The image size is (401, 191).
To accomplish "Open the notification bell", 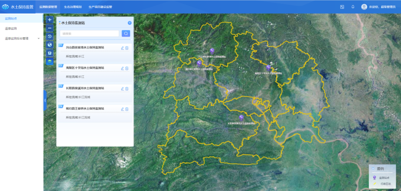I will pyautogui.click(x=353, y=7).
